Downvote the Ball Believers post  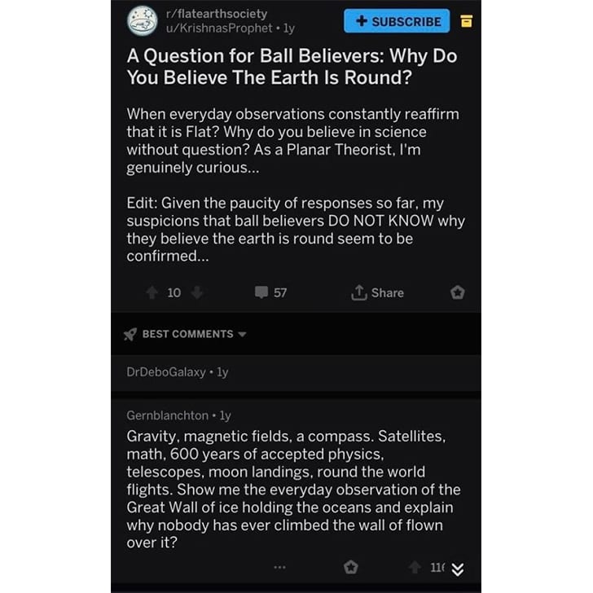click(x=196, y=292)
